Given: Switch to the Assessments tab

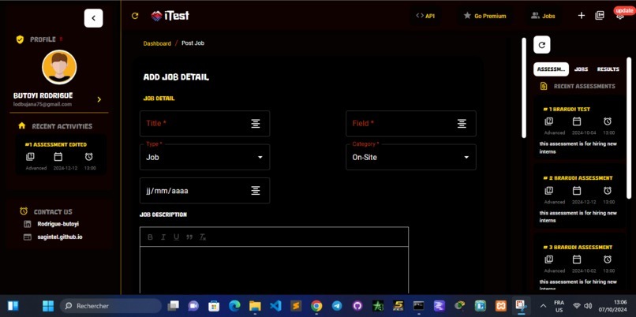Looking at the screenshot, I should (x=551, y=69).
